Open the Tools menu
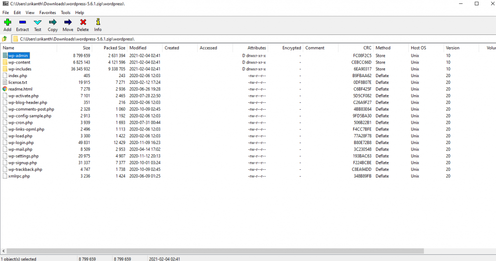 pyautogui.click(x=65, y=13)
